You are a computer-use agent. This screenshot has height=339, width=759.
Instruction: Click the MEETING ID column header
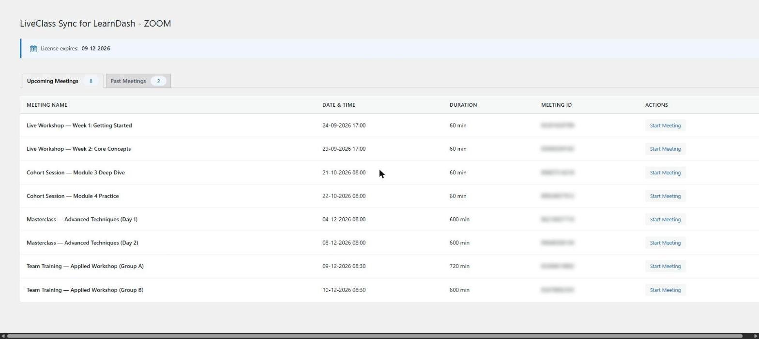click(556, 105)
